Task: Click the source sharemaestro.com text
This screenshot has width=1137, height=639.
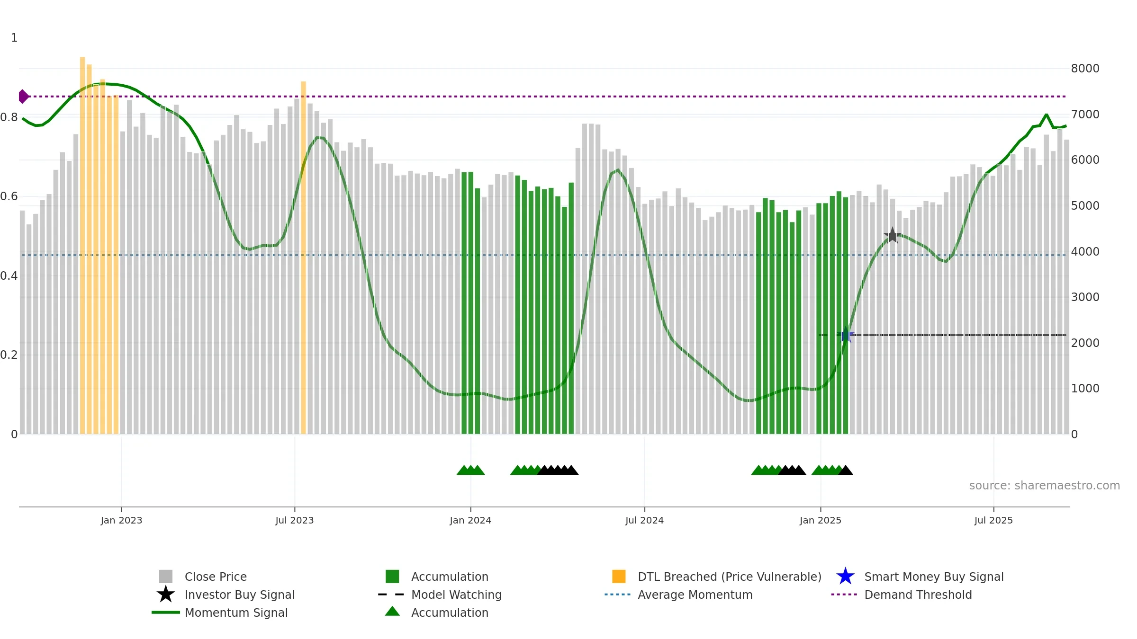Action: pos(1045,486)
